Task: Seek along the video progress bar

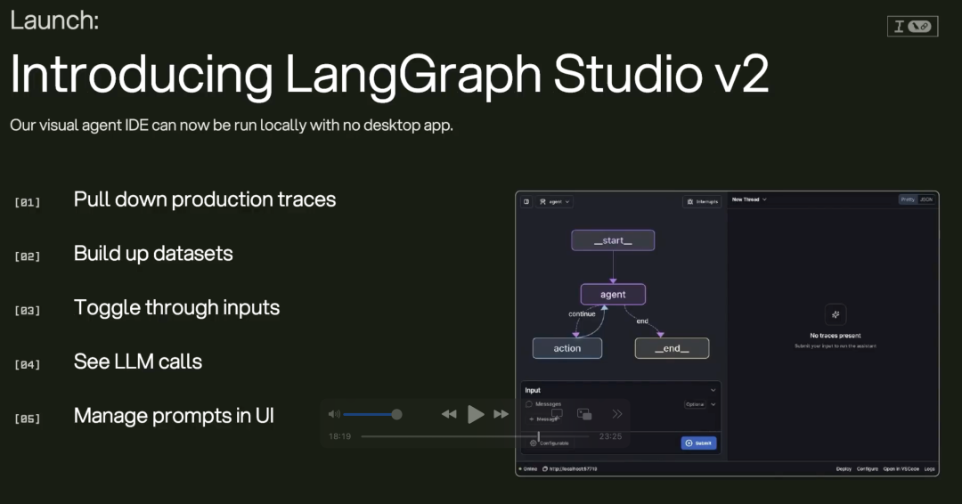Action: (x=476, y=436)
